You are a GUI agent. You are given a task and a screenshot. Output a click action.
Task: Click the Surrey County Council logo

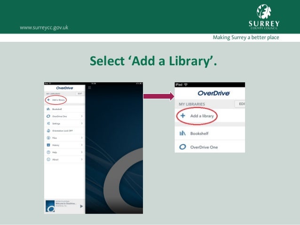click(264, 17)
